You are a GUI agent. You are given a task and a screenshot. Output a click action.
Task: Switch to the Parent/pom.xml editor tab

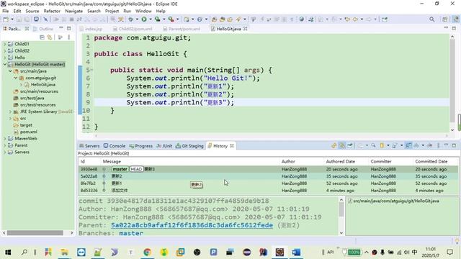182,29
